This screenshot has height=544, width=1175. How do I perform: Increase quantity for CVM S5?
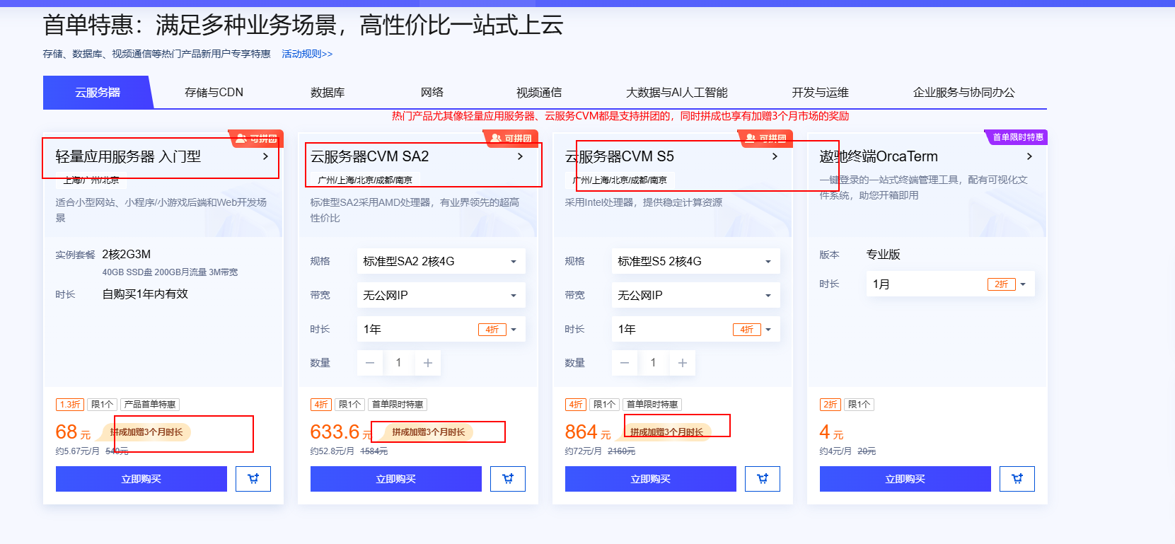click(683, 363)
